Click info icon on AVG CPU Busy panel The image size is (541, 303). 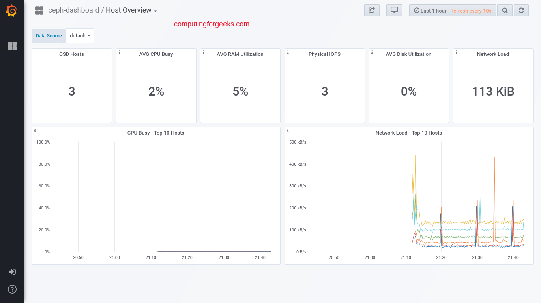tap(120, 52)
